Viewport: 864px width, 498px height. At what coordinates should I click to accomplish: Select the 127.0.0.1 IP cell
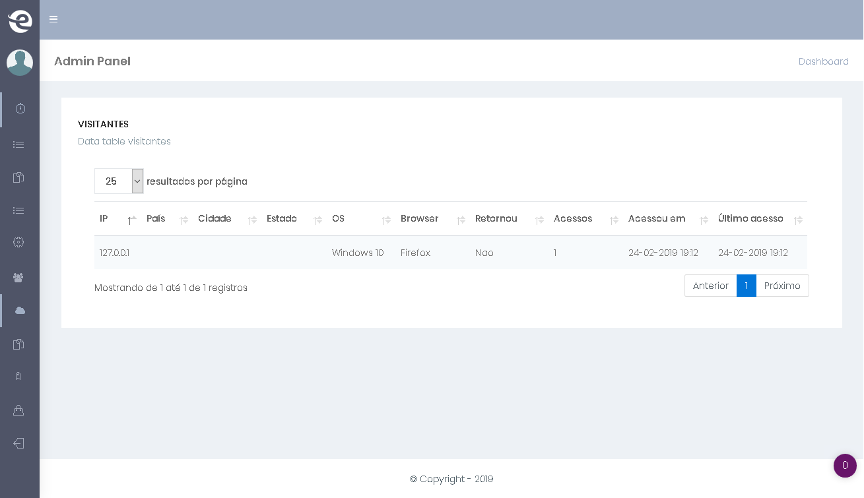click(117, 253)
